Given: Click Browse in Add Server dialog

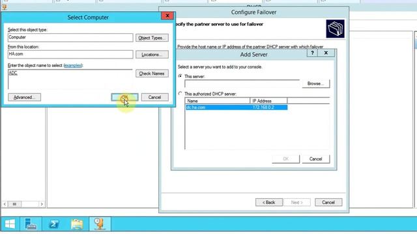Looking at the screenshot, I should [315, 84].
